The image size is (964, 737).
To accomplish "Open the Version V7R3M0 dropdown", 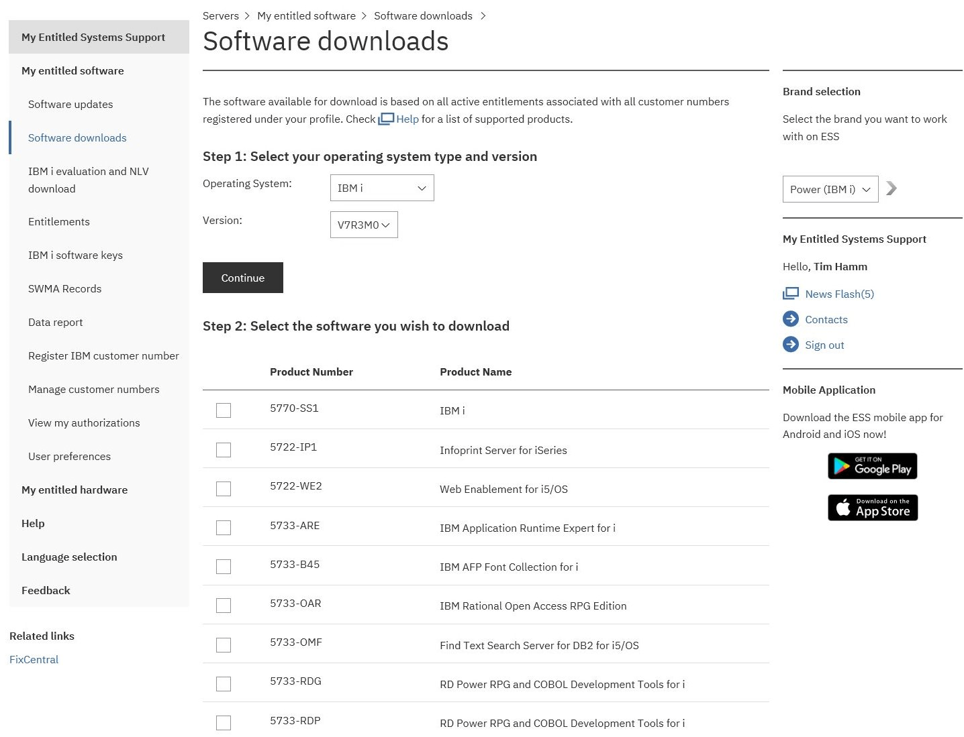I will 364,225.
